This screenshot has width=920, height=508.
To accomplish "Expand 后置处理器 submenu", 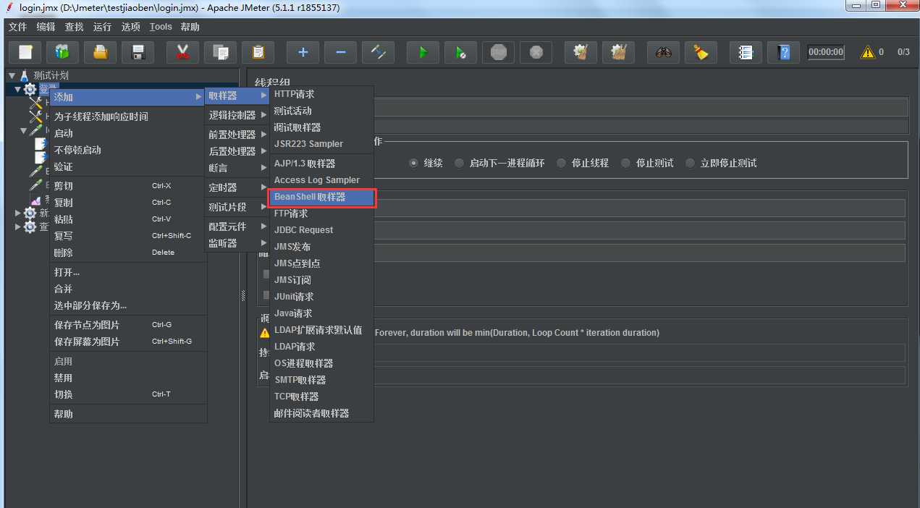I will (237, 151).
